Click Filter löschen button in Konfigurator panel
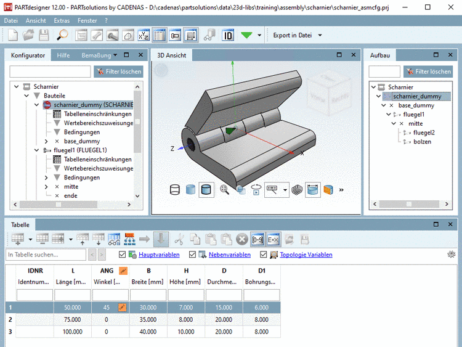The image size is (462, 347). pos(118,71)
